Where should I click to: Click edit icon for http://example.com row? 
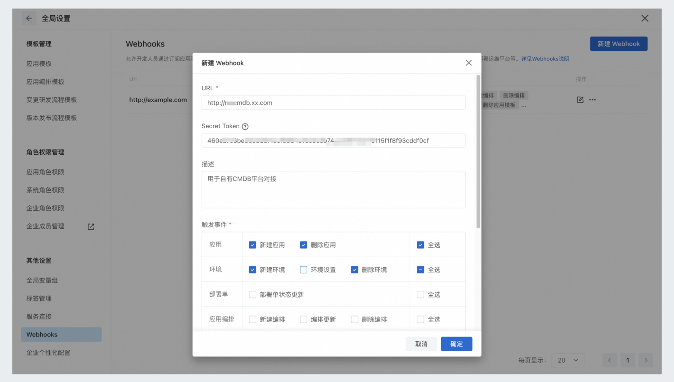(580, 100)
